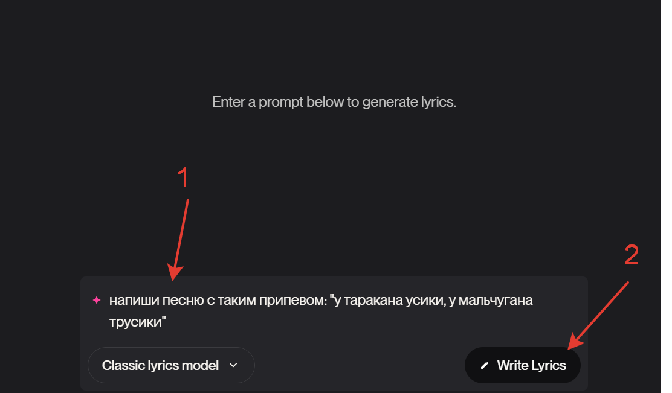Screen dimensions: 672x393
Task: Focus the prompt text field with Russian text
Action: 334,311
